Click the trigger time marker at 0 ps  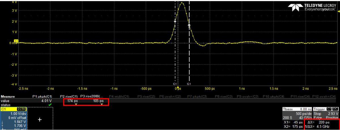click(x=178, y=86)
